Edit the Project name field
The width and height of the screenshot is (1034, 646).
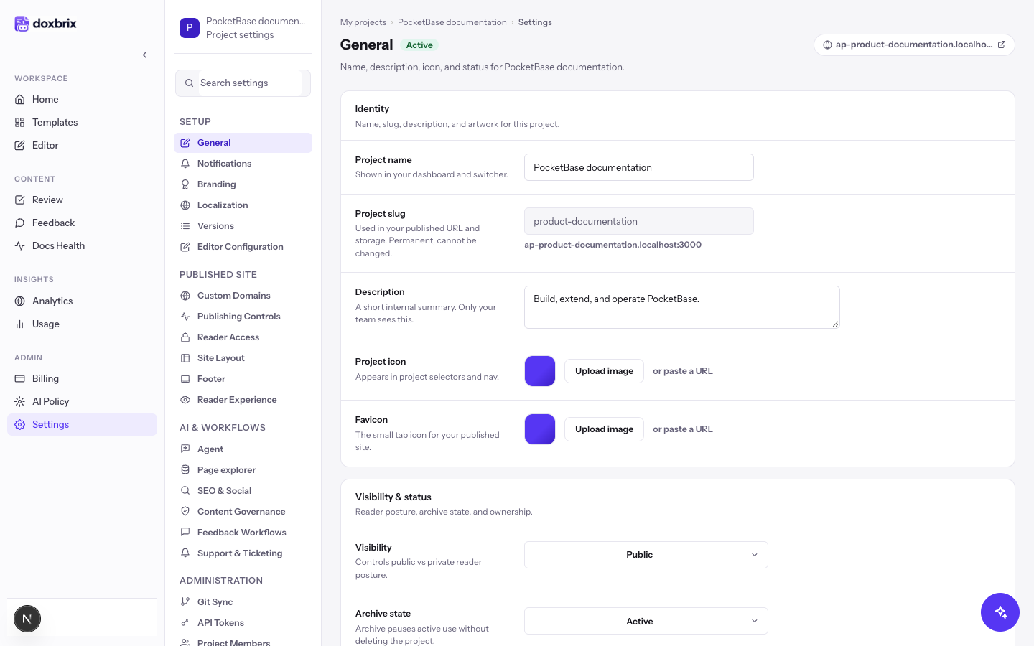pyautogui.click(x=639, y=167)
